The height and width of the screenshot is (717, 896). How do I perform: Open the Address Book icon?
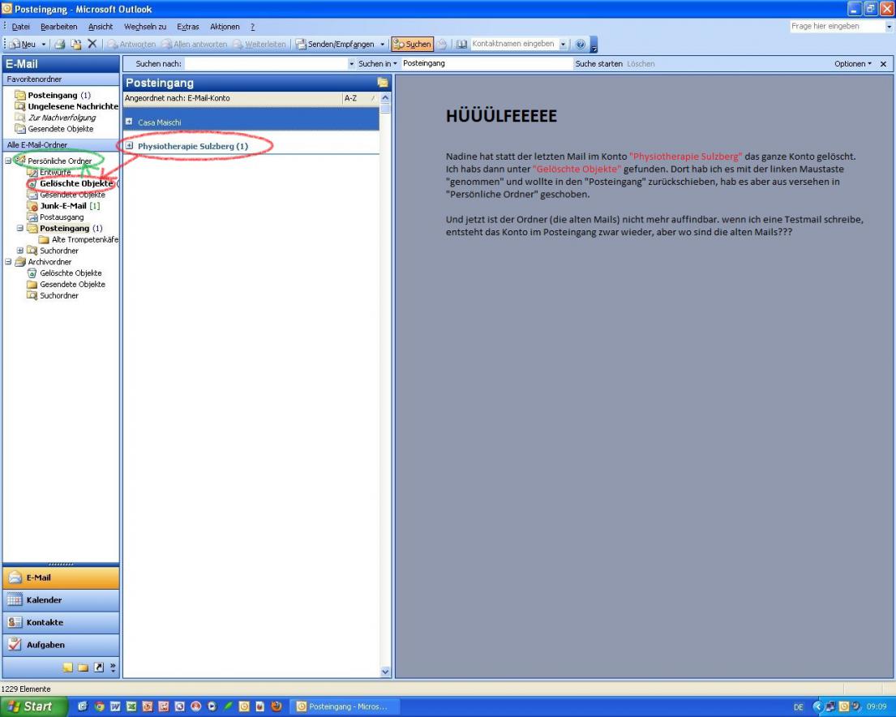[461, 44]
